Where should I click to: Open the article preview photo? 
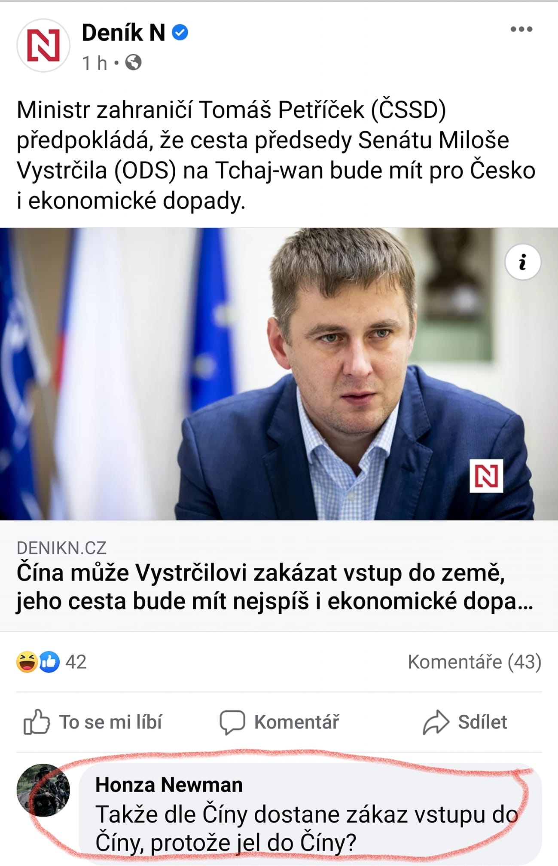(279, 374)
